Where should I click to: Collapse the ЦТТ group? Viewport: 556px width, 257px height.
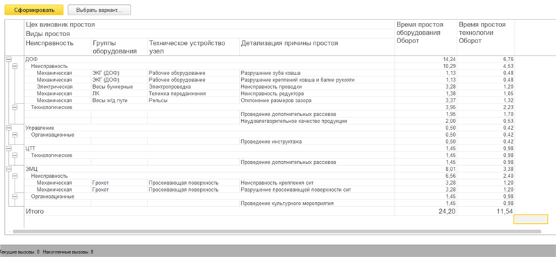click(9, 149)
